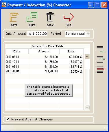Close the Payment / Indexation Converter window
The width and height of the screenshot is (109, 132).
coord(104,5)
